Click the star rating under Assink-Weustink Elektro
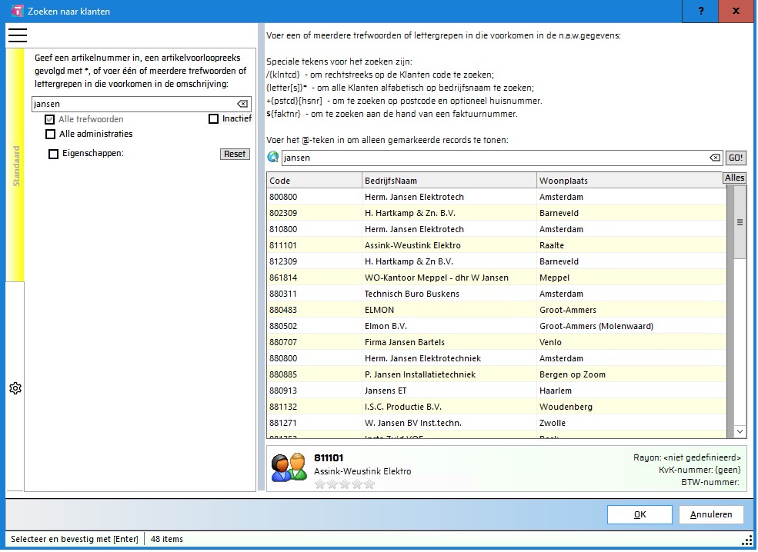This screenshot has width=758, height=552. click(x=344, y=484)
